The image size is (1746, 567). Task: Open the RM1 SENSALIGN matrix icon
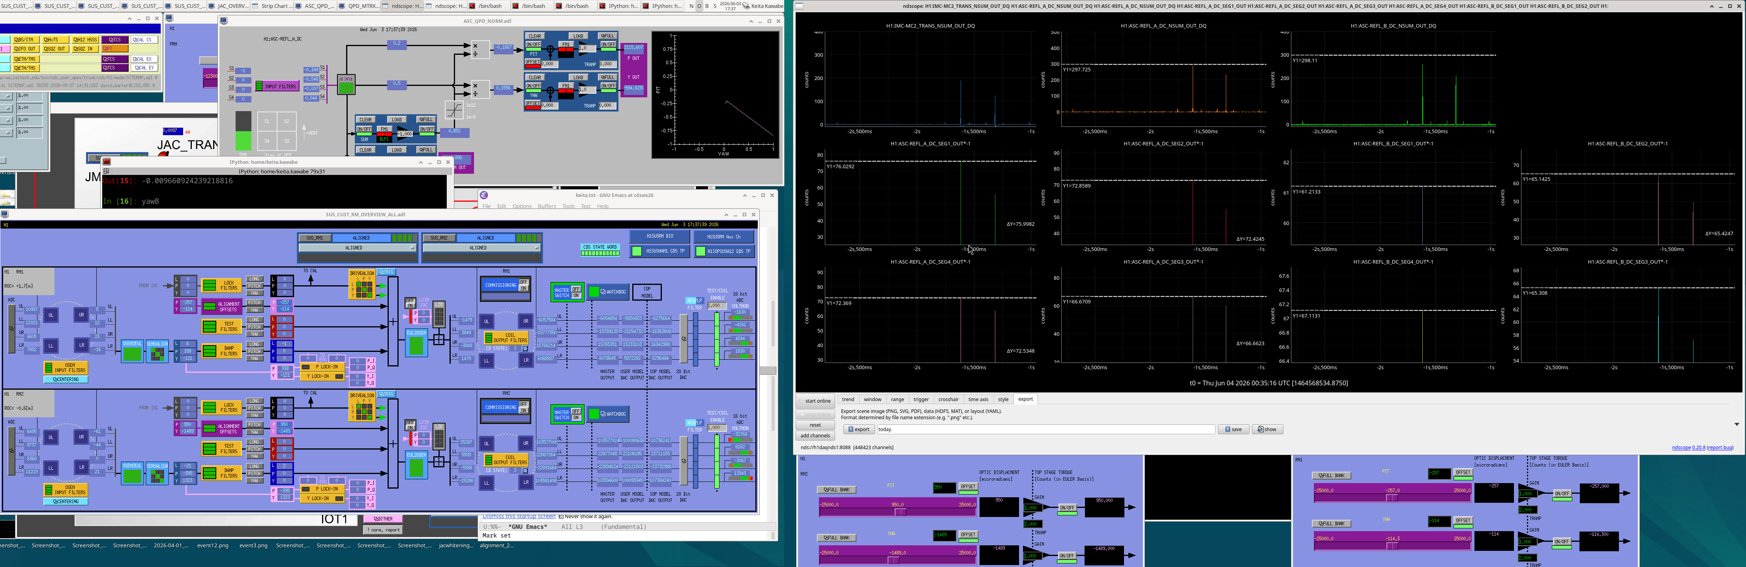point(157,352)
